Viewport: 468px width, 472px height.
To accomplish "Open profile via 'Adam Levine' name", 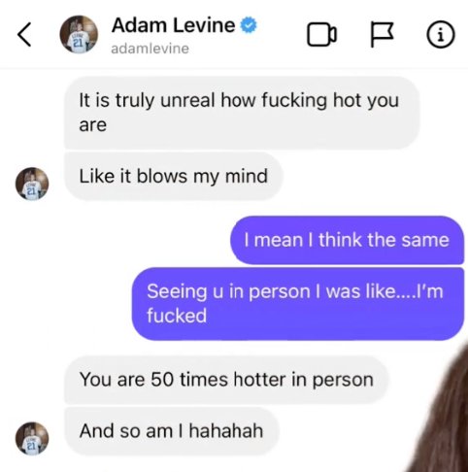I will click(173, 25).
